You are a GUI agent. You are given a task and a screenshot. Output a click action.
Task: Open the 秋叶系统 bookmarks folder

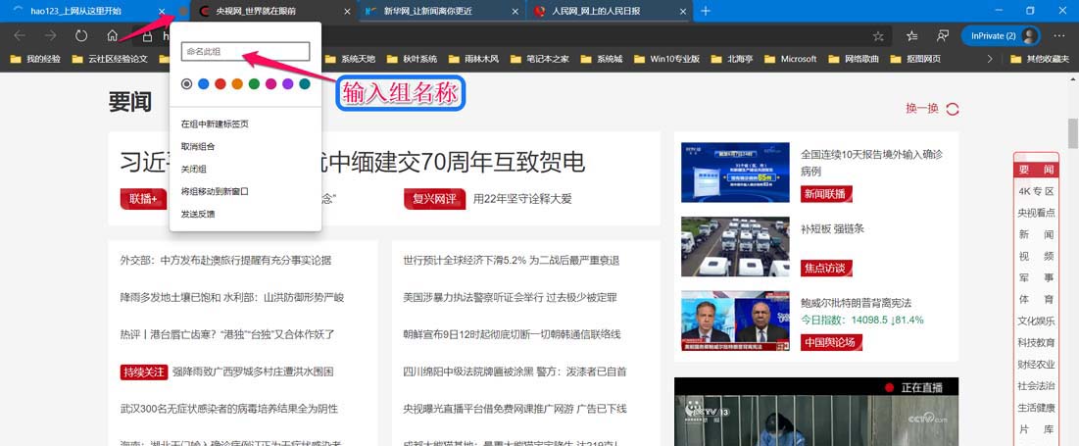413,59
